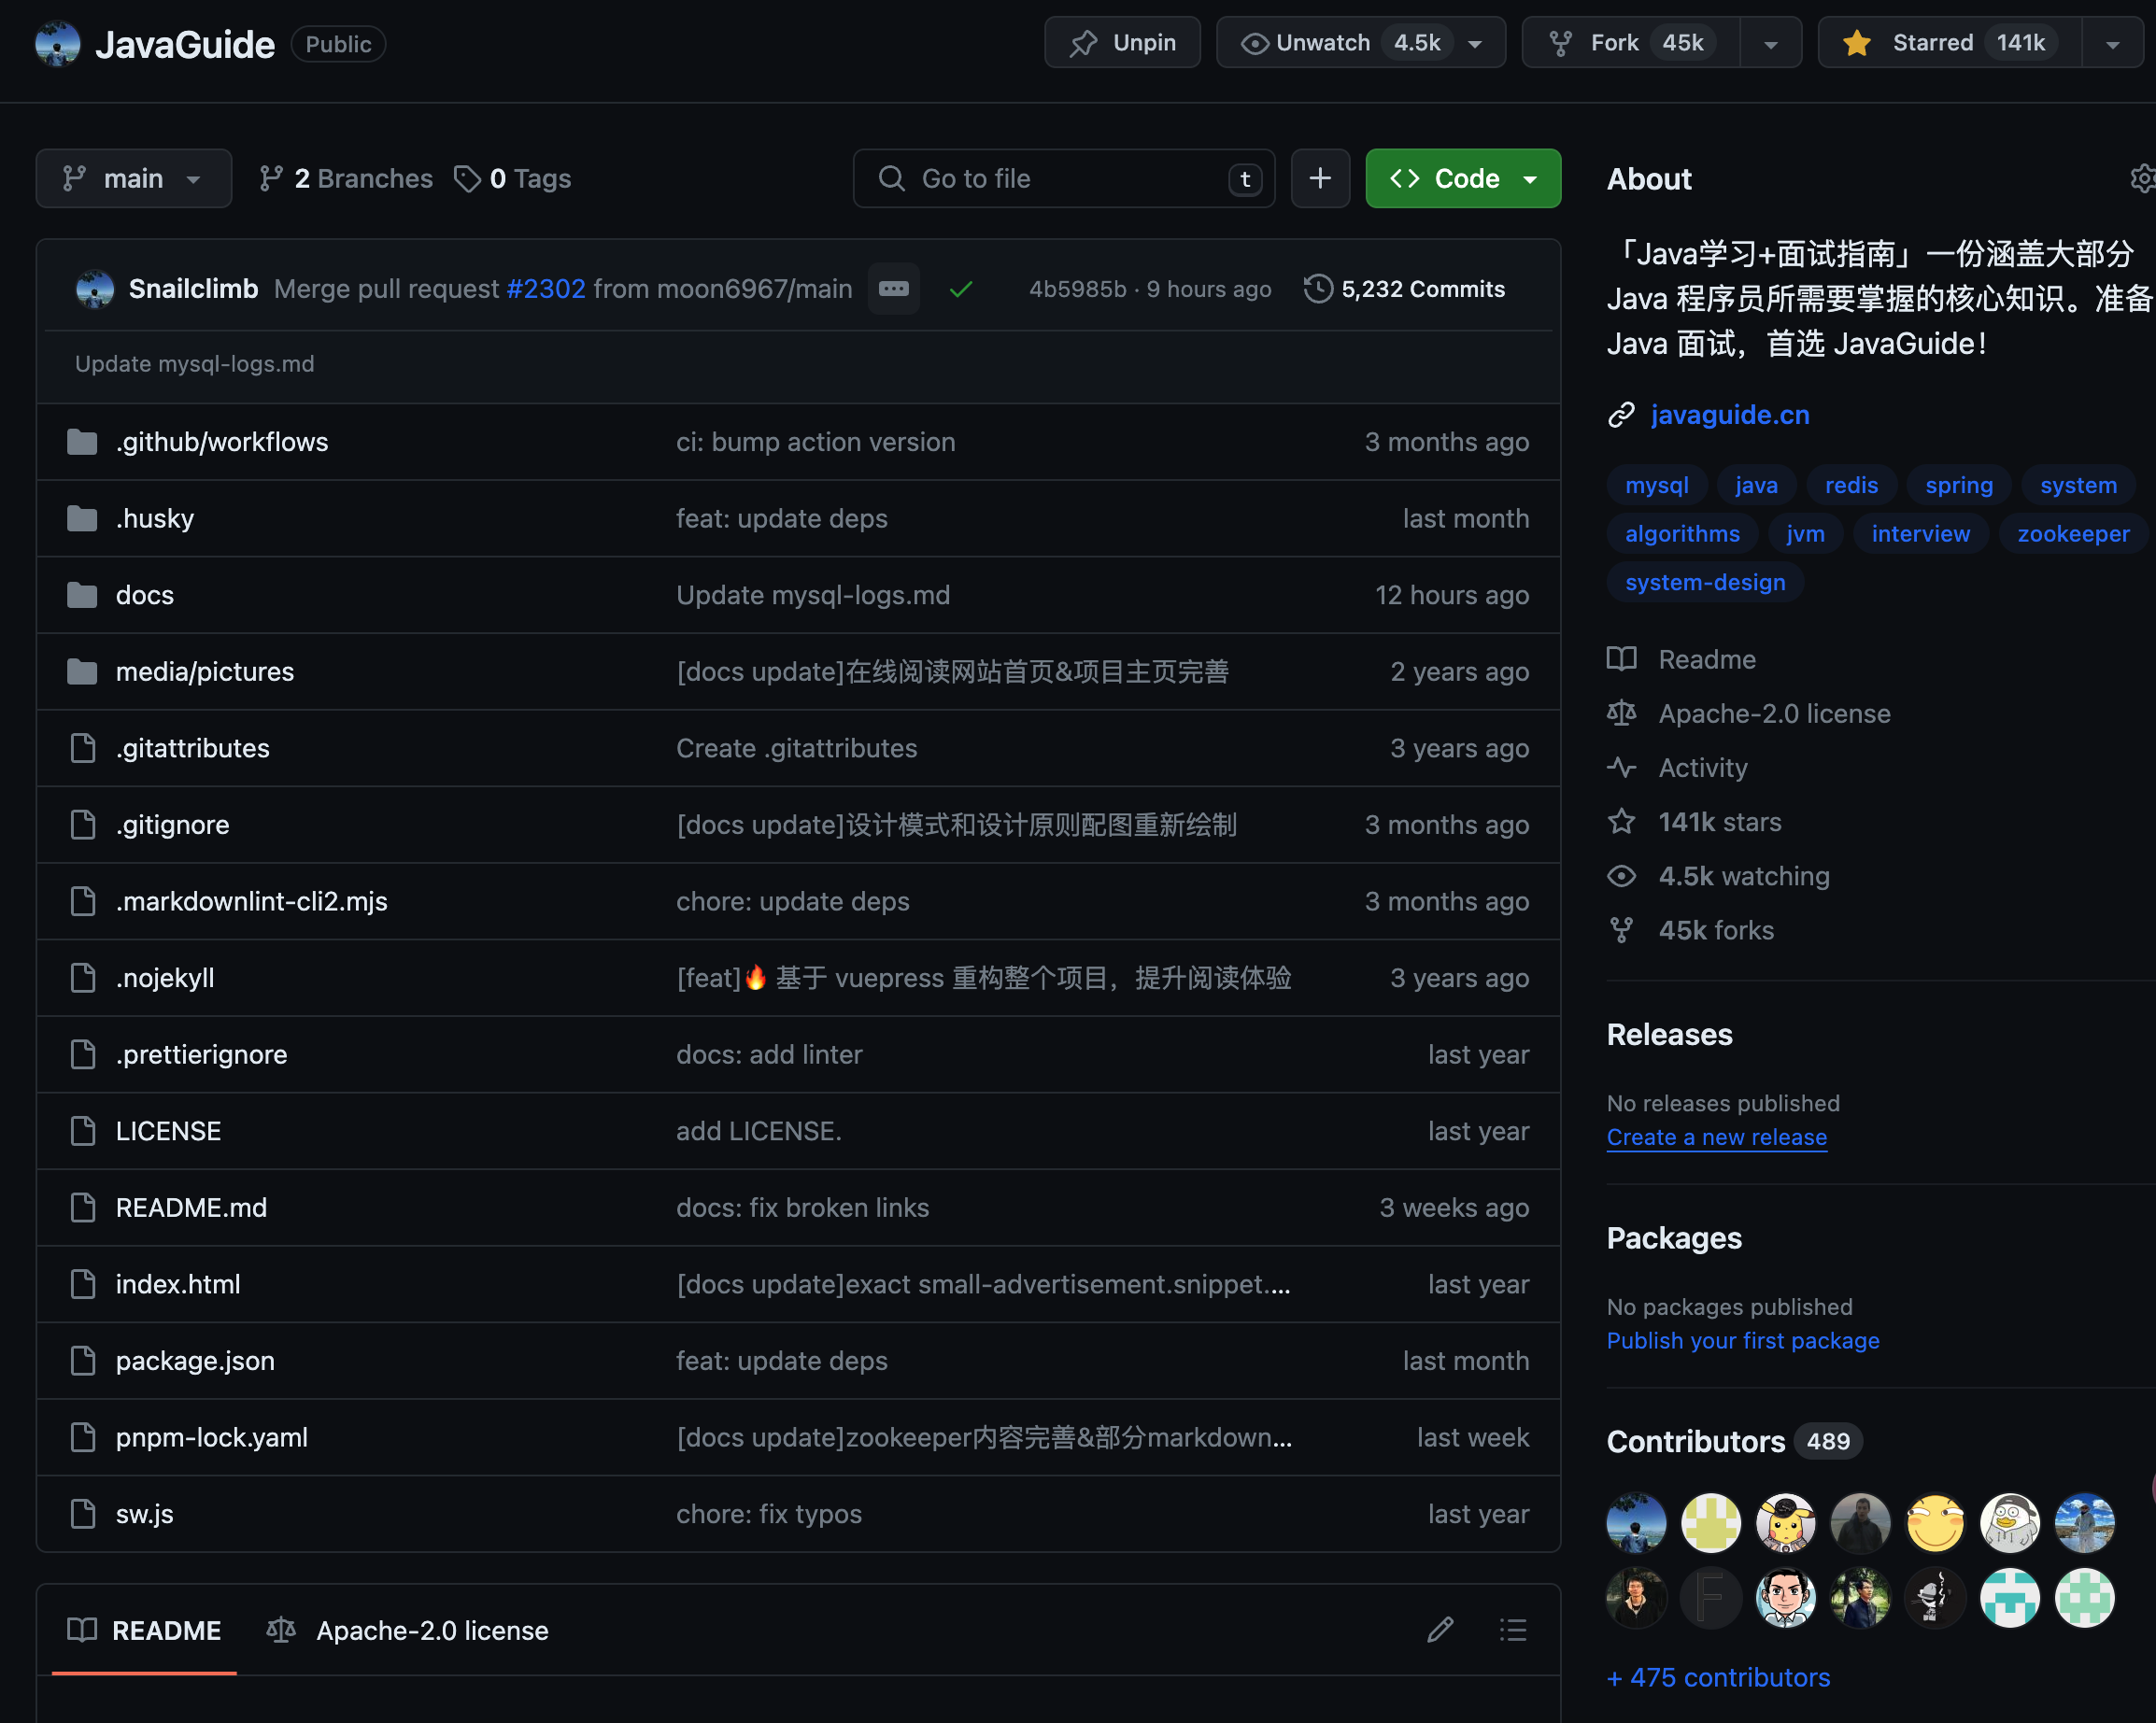Click the Go to file search field

point(1063,178)
